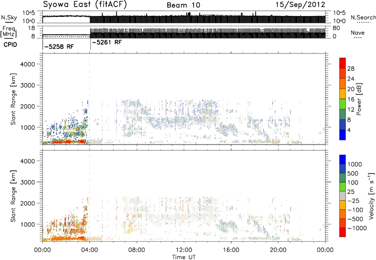Screen dimensions: 376x260
Task: Click the light green segment of Power color bar near 12
Action: click(343, 104)
